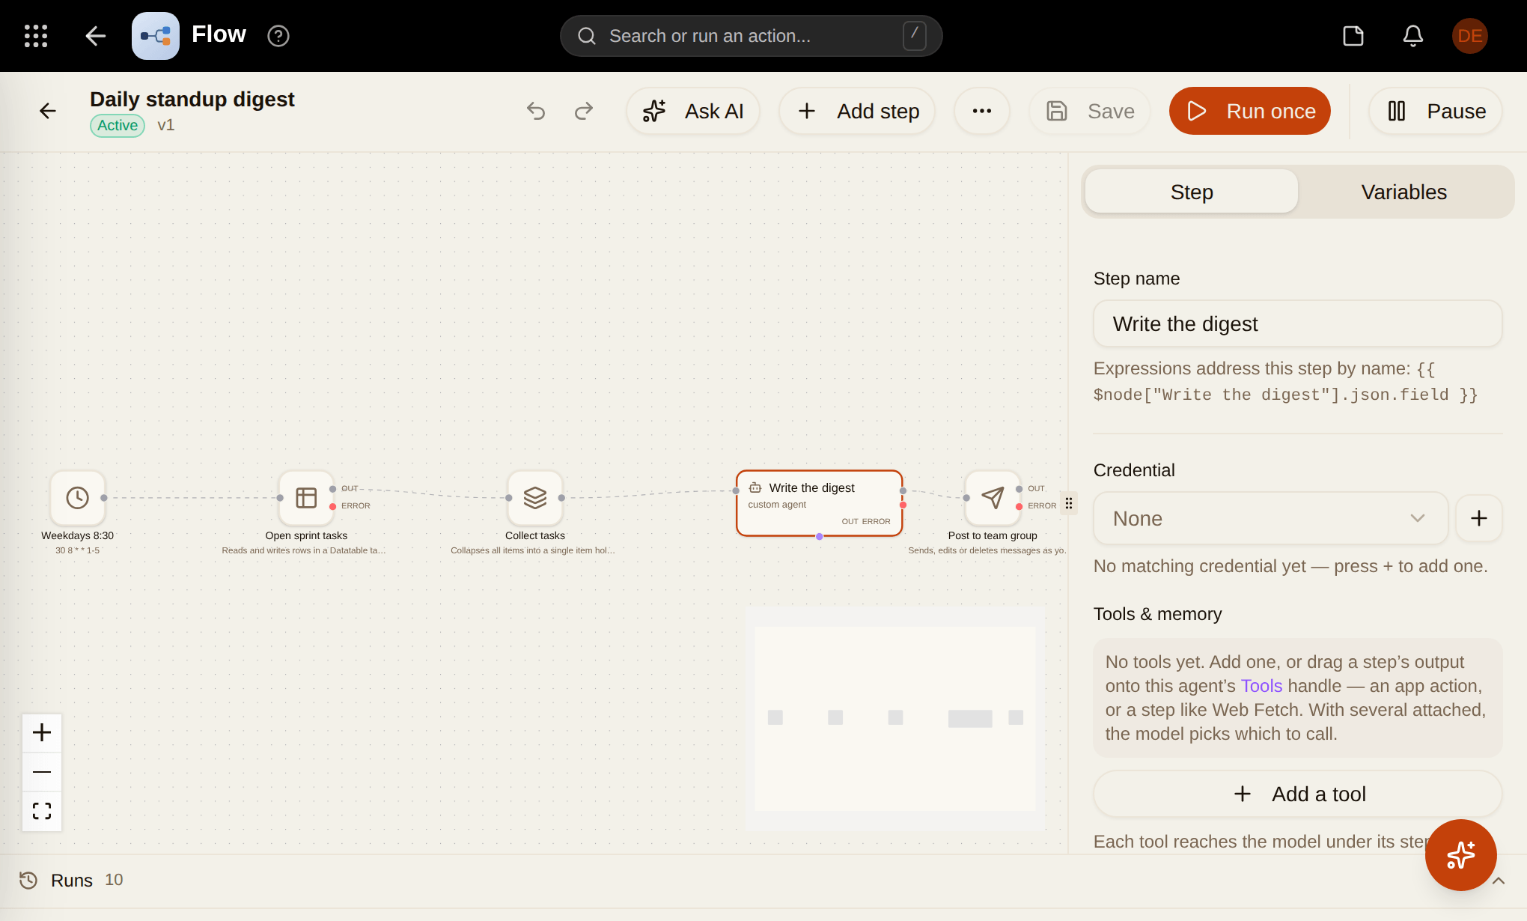Click the panel resize grip handle
The height and width of the screenshot is (921, 1527).
pyautogui.click(x=1069, y=503)
